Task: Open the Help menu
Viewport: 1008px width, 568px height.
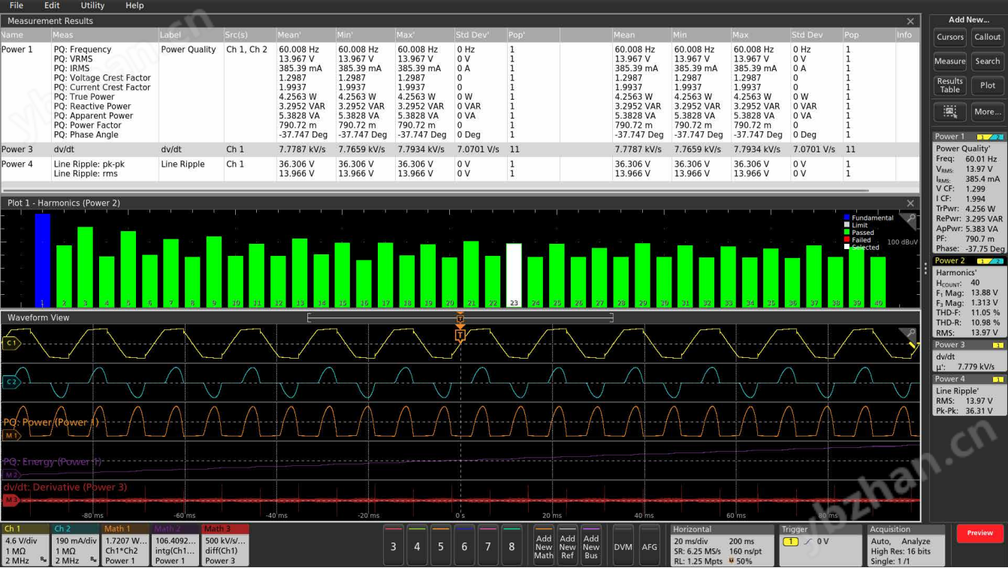Action: (134, 5)
